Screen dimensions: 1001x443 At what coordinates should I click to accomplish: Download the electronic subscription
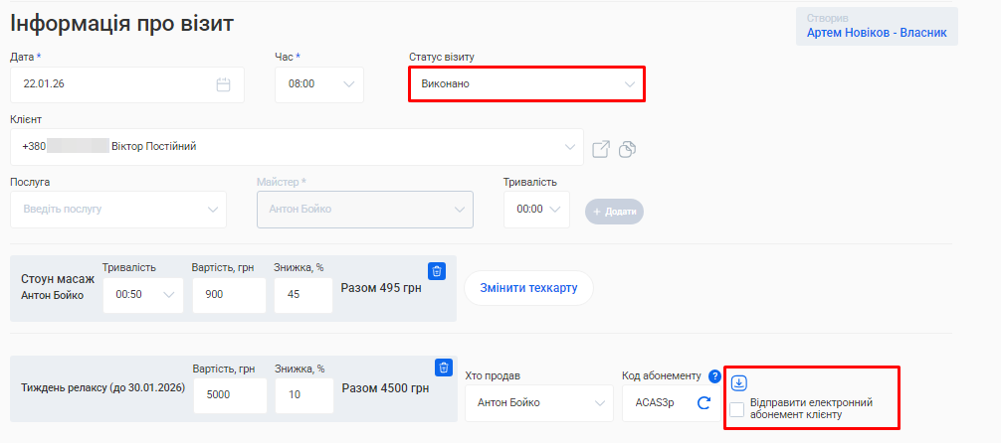click(739, 382)
